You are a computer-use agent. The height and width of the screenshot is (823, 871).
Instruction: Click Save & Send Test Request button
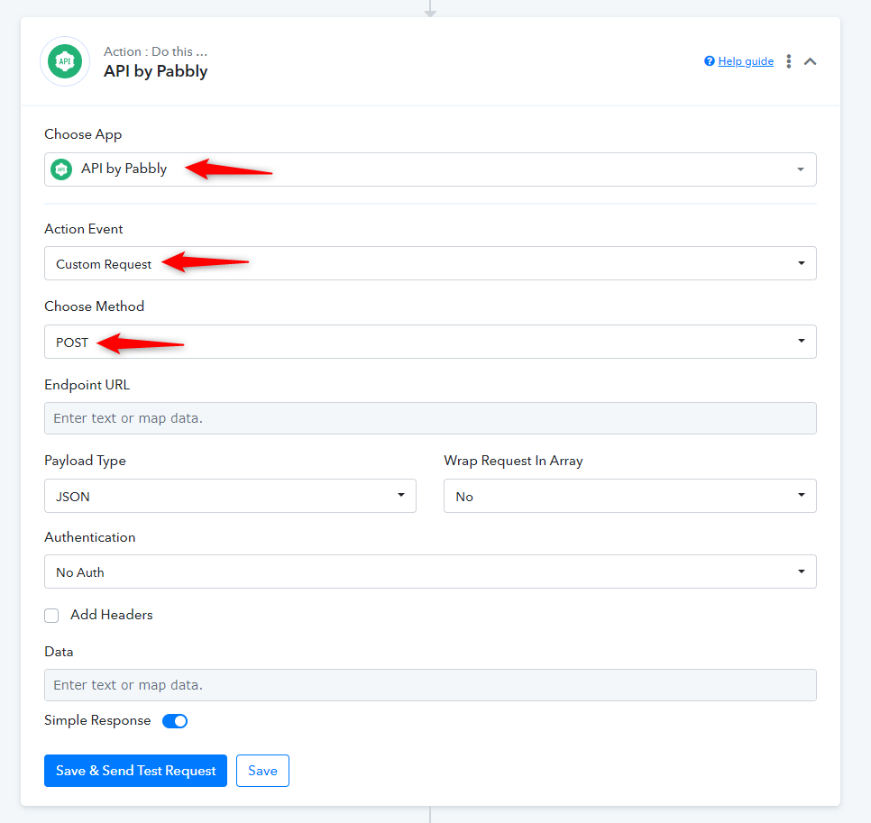pyautogui.click(x=135, y=771)
